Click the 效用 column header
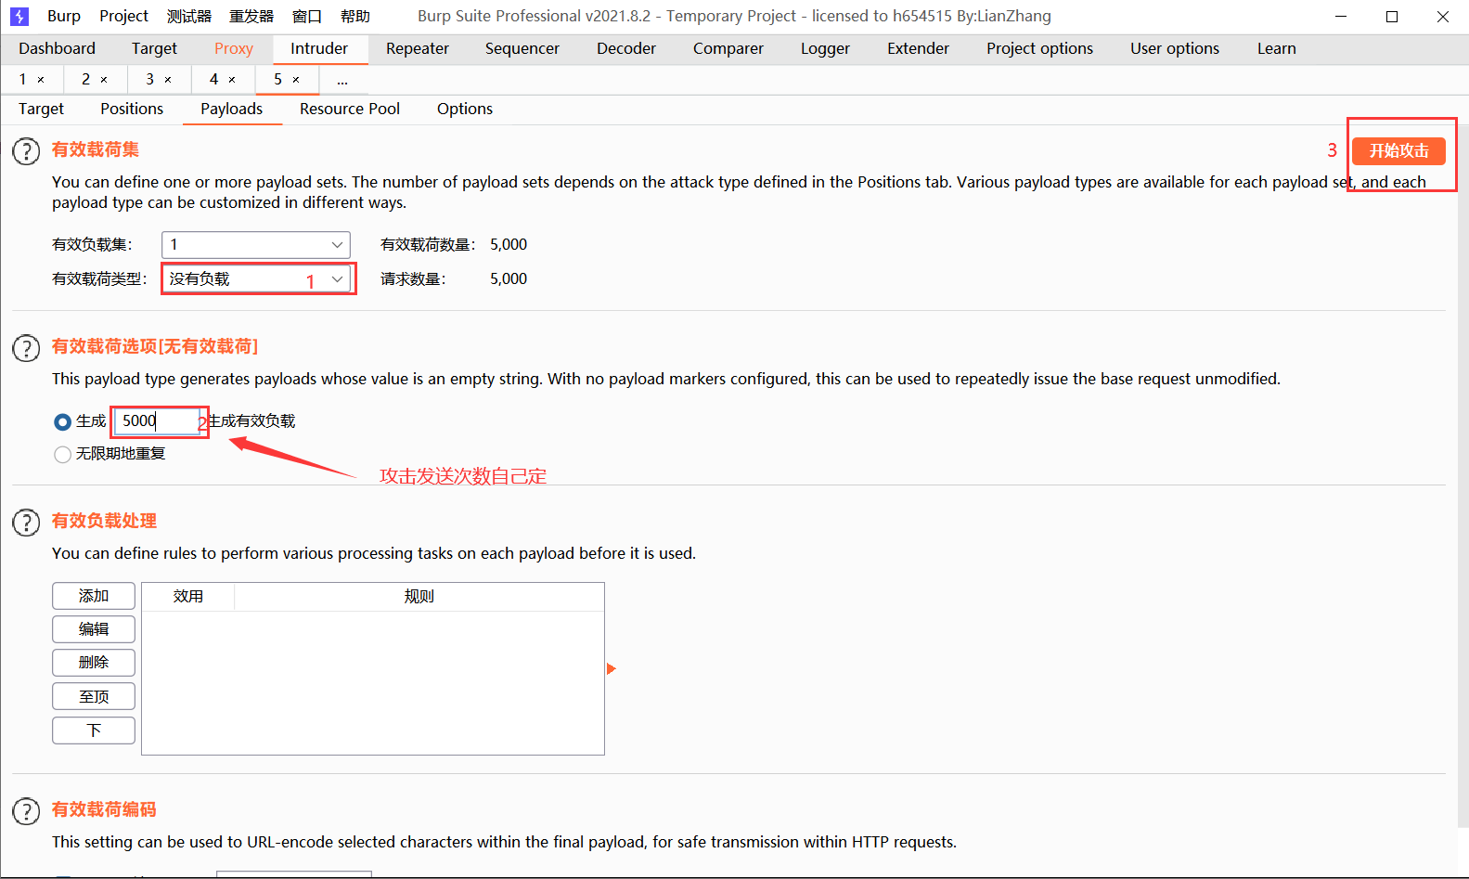The height and width of the screenshot is (879, 1469). coord(188,597)
